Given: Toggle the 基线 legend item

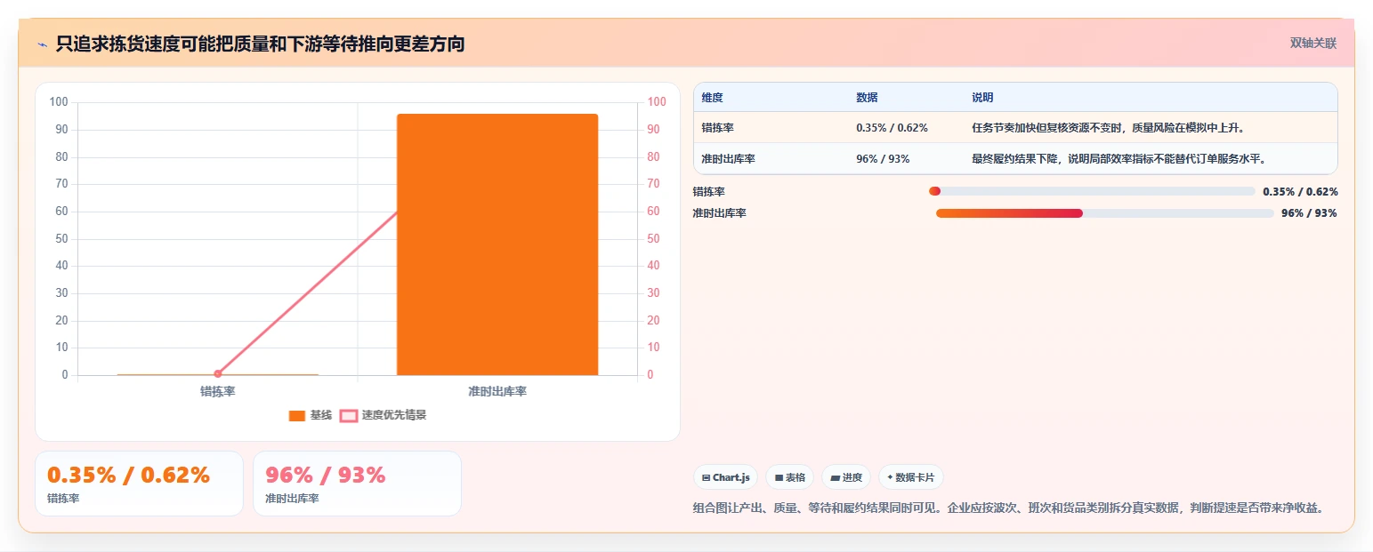Looking at the screenshot, I should pos(311,415).
